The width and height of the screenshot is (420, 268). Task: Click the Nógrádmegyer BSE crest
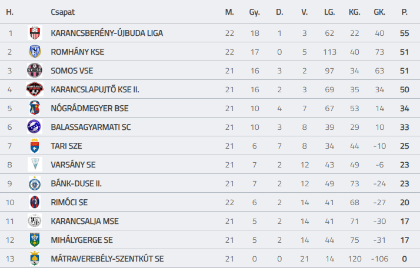point(35,108)
